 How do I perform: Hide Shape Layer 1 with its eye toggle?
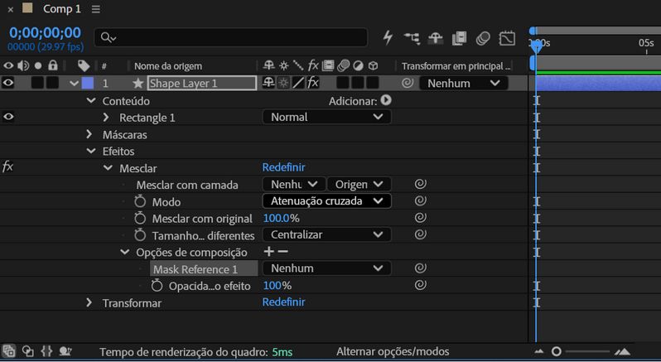pyautogui.click(x=8, y=83)
